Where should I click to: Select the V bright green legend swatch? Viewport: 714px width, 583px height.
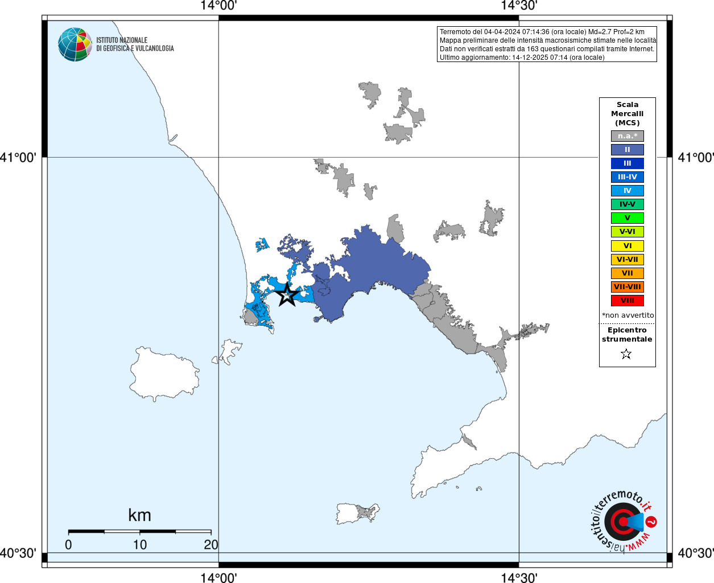pyautogui.click(x=628, y=218)
